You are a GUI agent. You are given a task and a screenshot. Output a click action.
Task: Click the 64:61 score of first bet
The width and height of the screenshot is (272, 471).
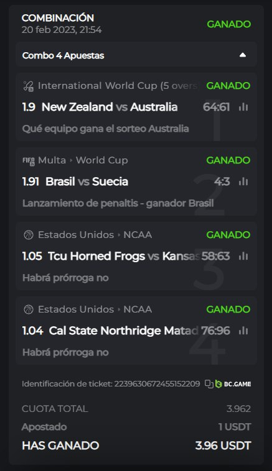click(216, 107)
